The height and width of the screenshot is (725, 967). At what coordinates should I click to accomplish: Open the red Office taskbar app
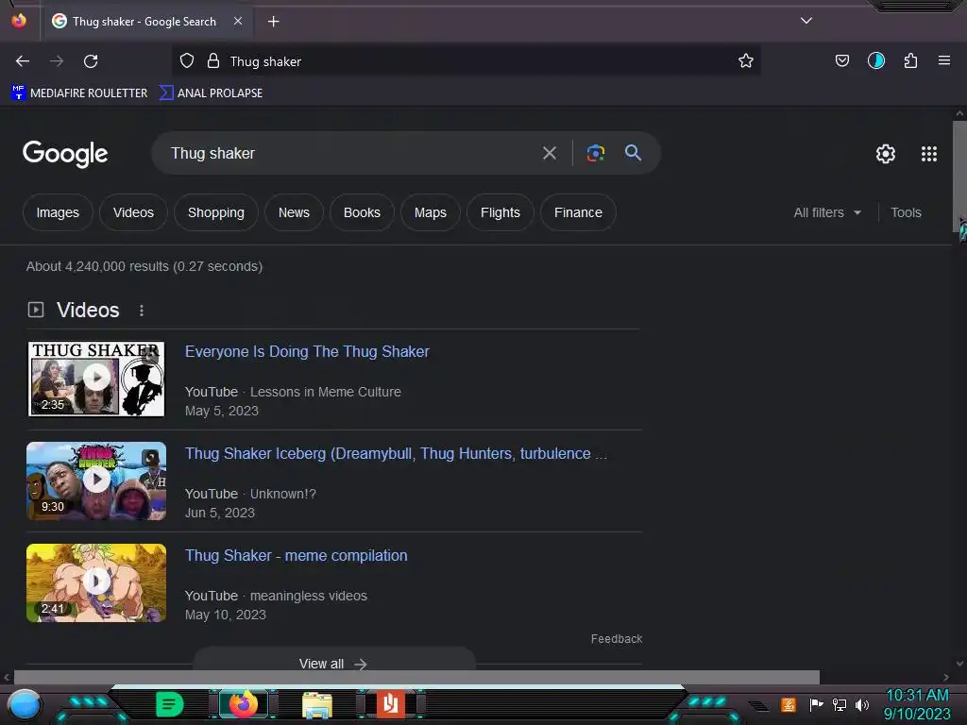[390, 704]
